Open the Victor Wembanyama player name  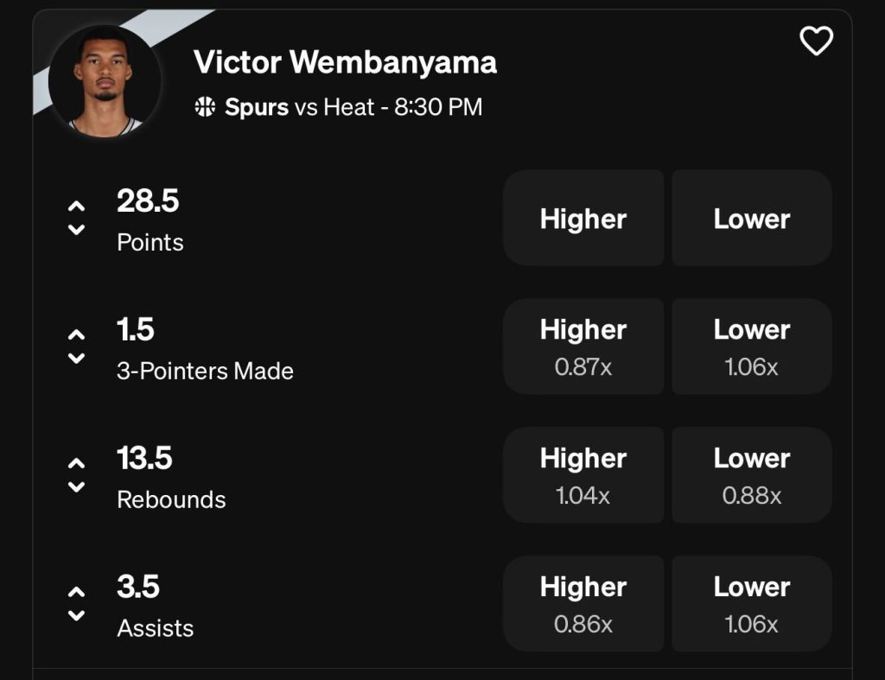pos(345,62)
